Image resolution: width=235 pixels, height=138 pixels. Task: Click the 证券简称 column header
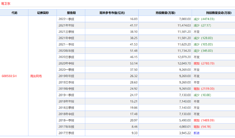43,13
